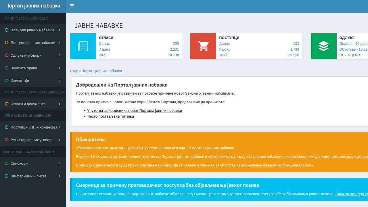
Task: Click the green layers icon on ОДЛУКЕ card
Action: click(324, 46)
